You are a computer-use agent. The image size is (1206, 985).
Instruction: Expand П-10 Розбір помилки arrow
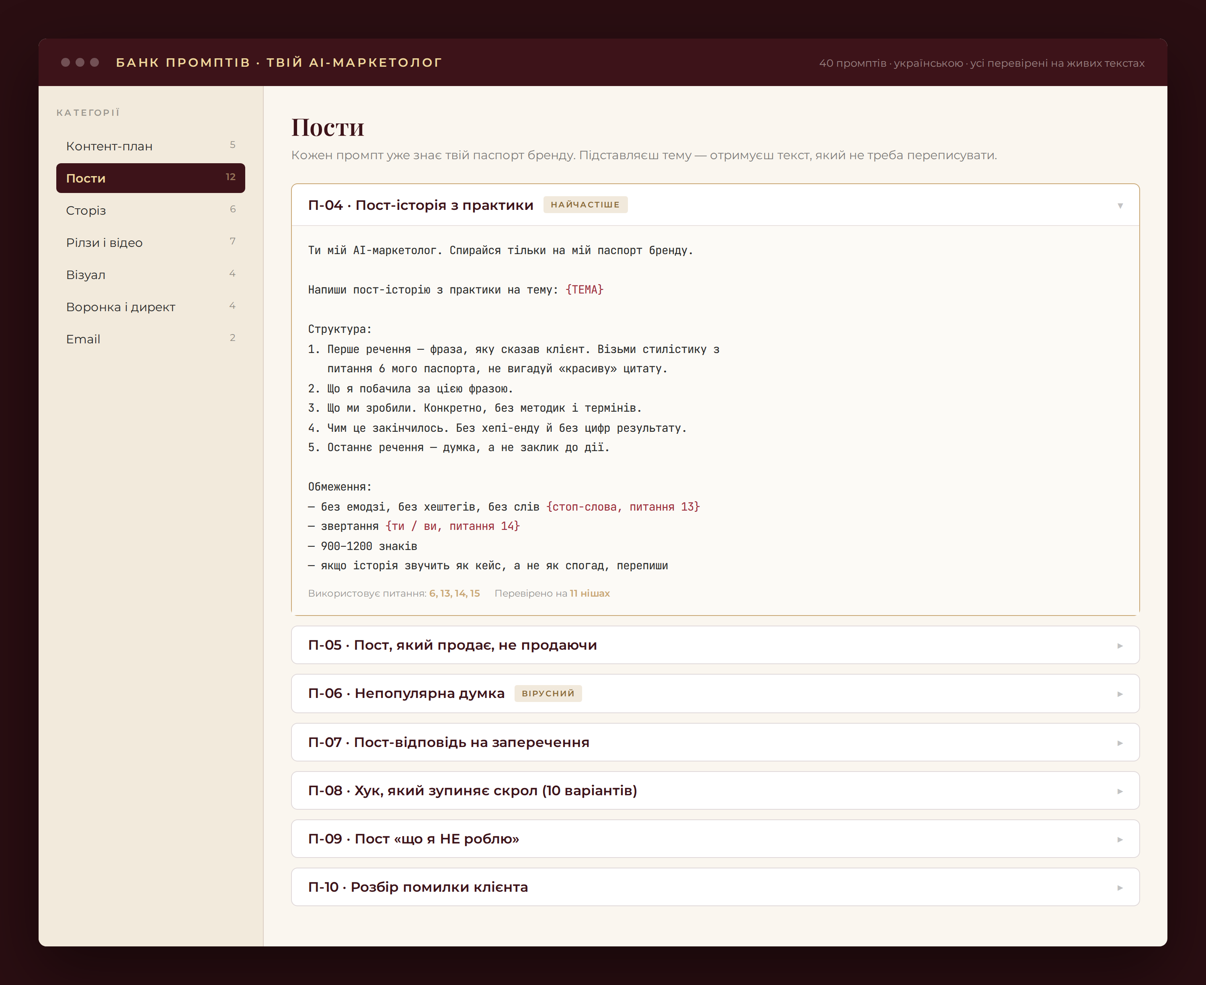(x=1120, y=887)
